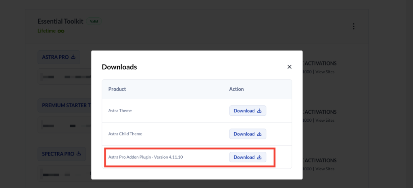Click the Action column header
413x188 pixels.
(x=236, y=89)
